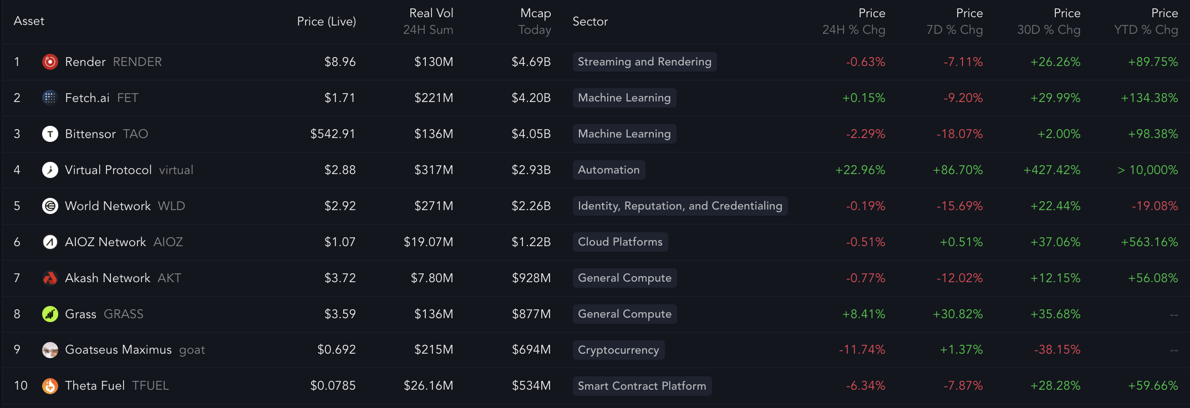Click the Goatseus Maximus goat icon
1190x408 pixels.
click(x=50, y=350)
